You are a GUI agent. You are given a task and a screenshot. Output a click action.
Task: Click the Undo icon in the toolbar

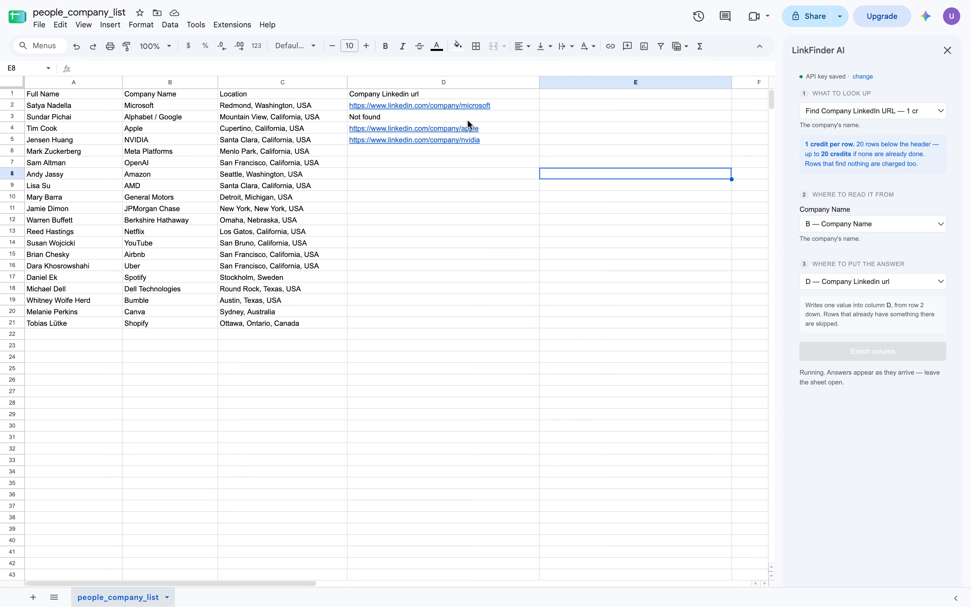click(x=76, y=46)
